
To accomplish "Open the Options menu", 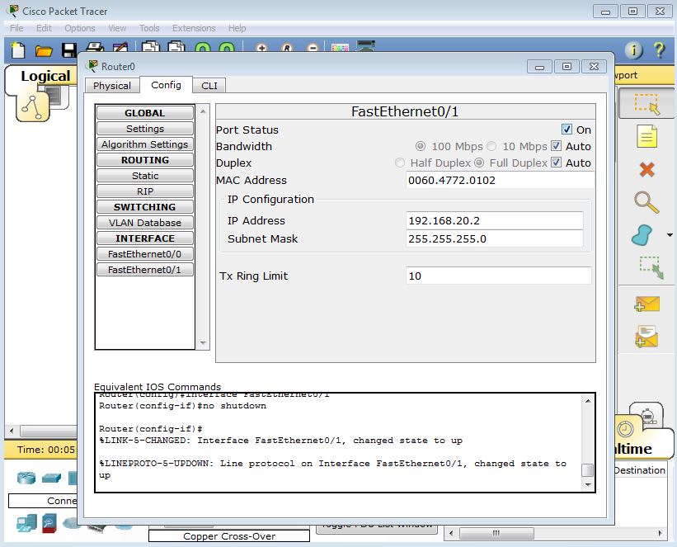I will click(79, 28).
